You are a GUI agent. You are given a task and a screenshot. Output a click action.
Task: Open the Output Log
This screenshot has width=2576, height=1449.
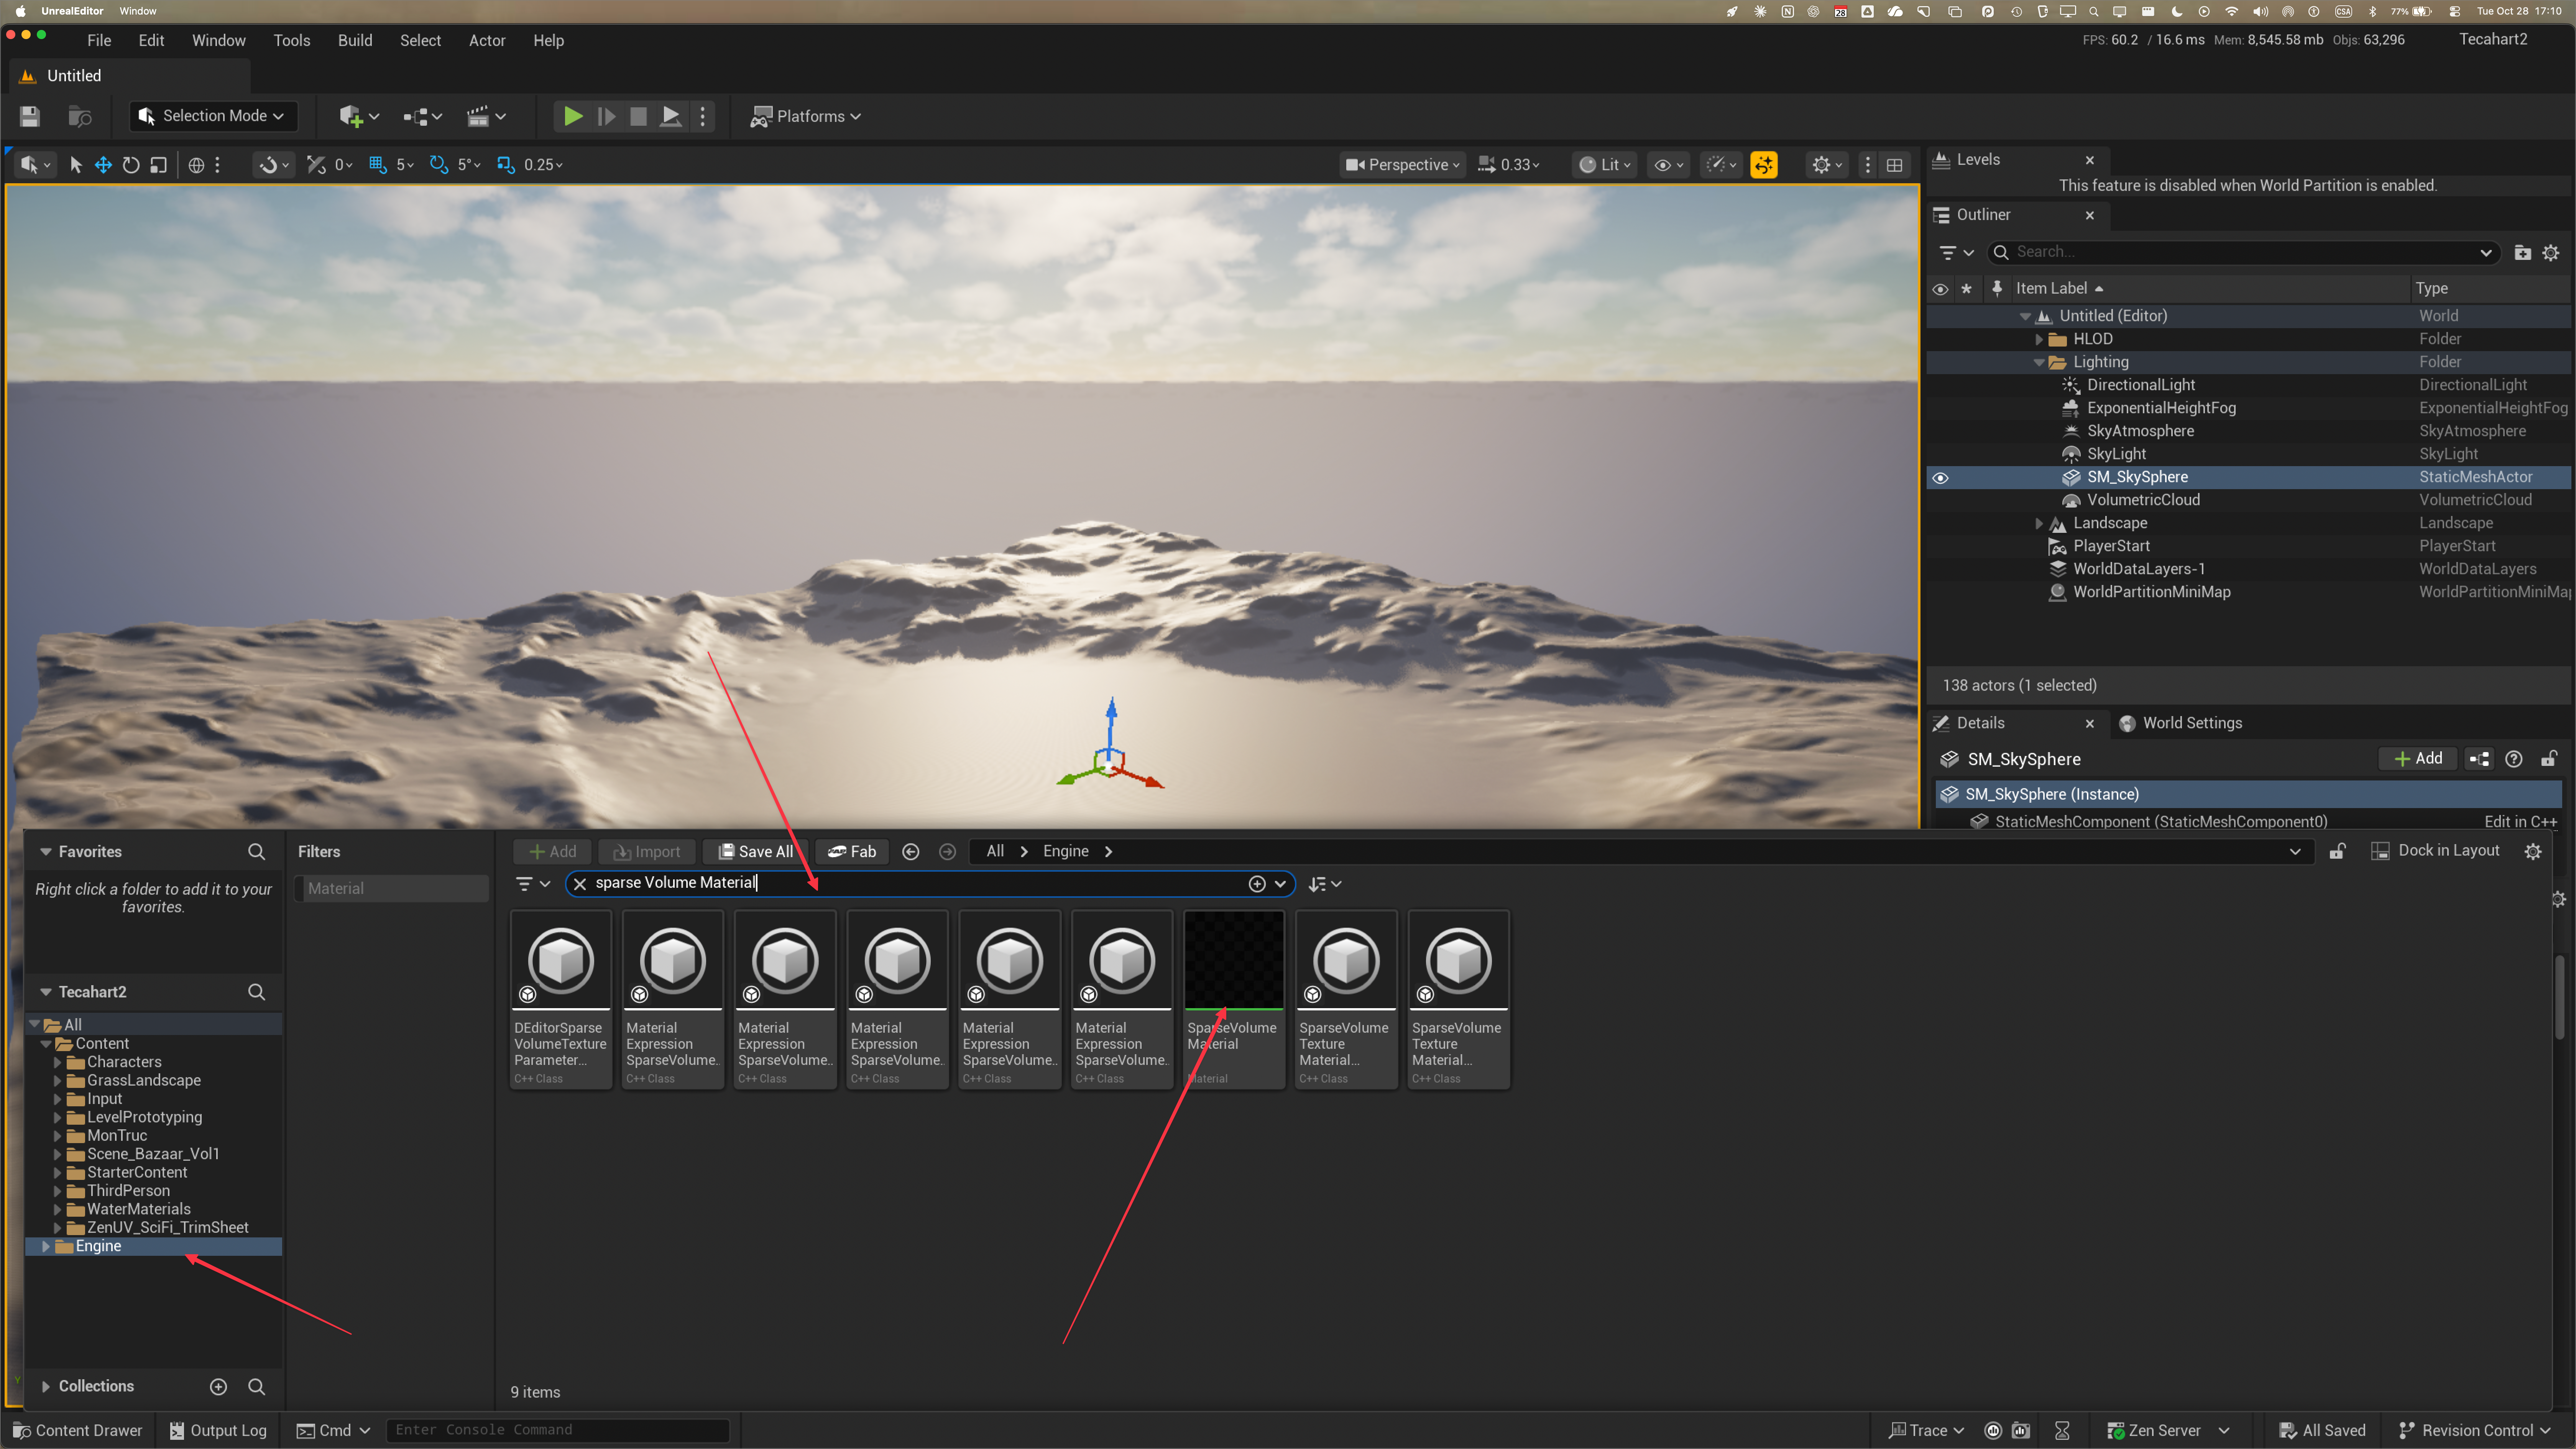pos(218,1431)
